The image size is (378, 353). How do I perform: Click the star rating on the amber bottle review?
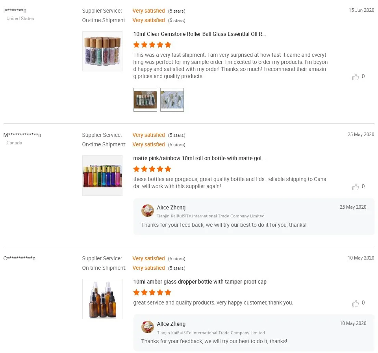pyautogui.click(x=152, y=293)
